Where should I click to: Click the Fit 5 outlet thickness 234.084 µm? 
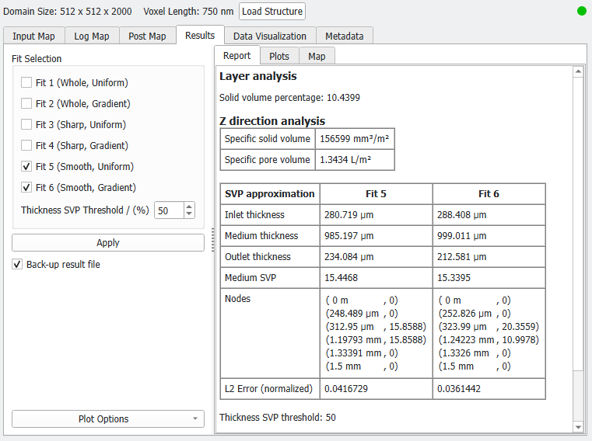[349, 257]
